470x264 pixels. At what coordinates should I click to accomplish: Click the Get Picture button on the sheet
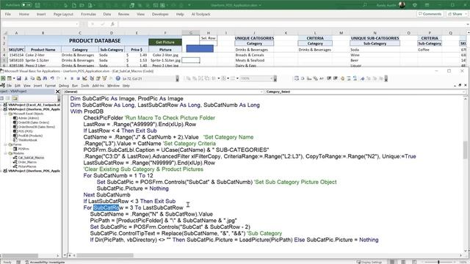pyautogui.click(x=165, y=43)
